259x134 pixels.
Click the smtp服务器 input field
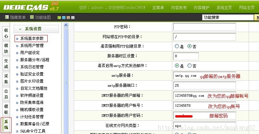point(205,75)
